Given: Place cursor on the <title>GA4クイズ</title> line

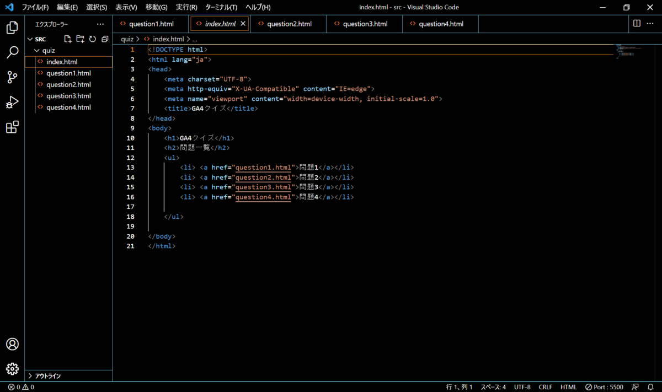Looking at the screenshot, I should click(x=211, y=109).
